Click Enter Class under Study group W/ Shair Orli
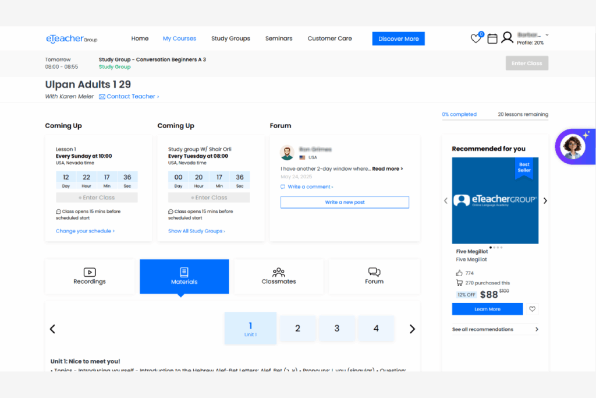The image size is (596, 398). tap(209, 198)
